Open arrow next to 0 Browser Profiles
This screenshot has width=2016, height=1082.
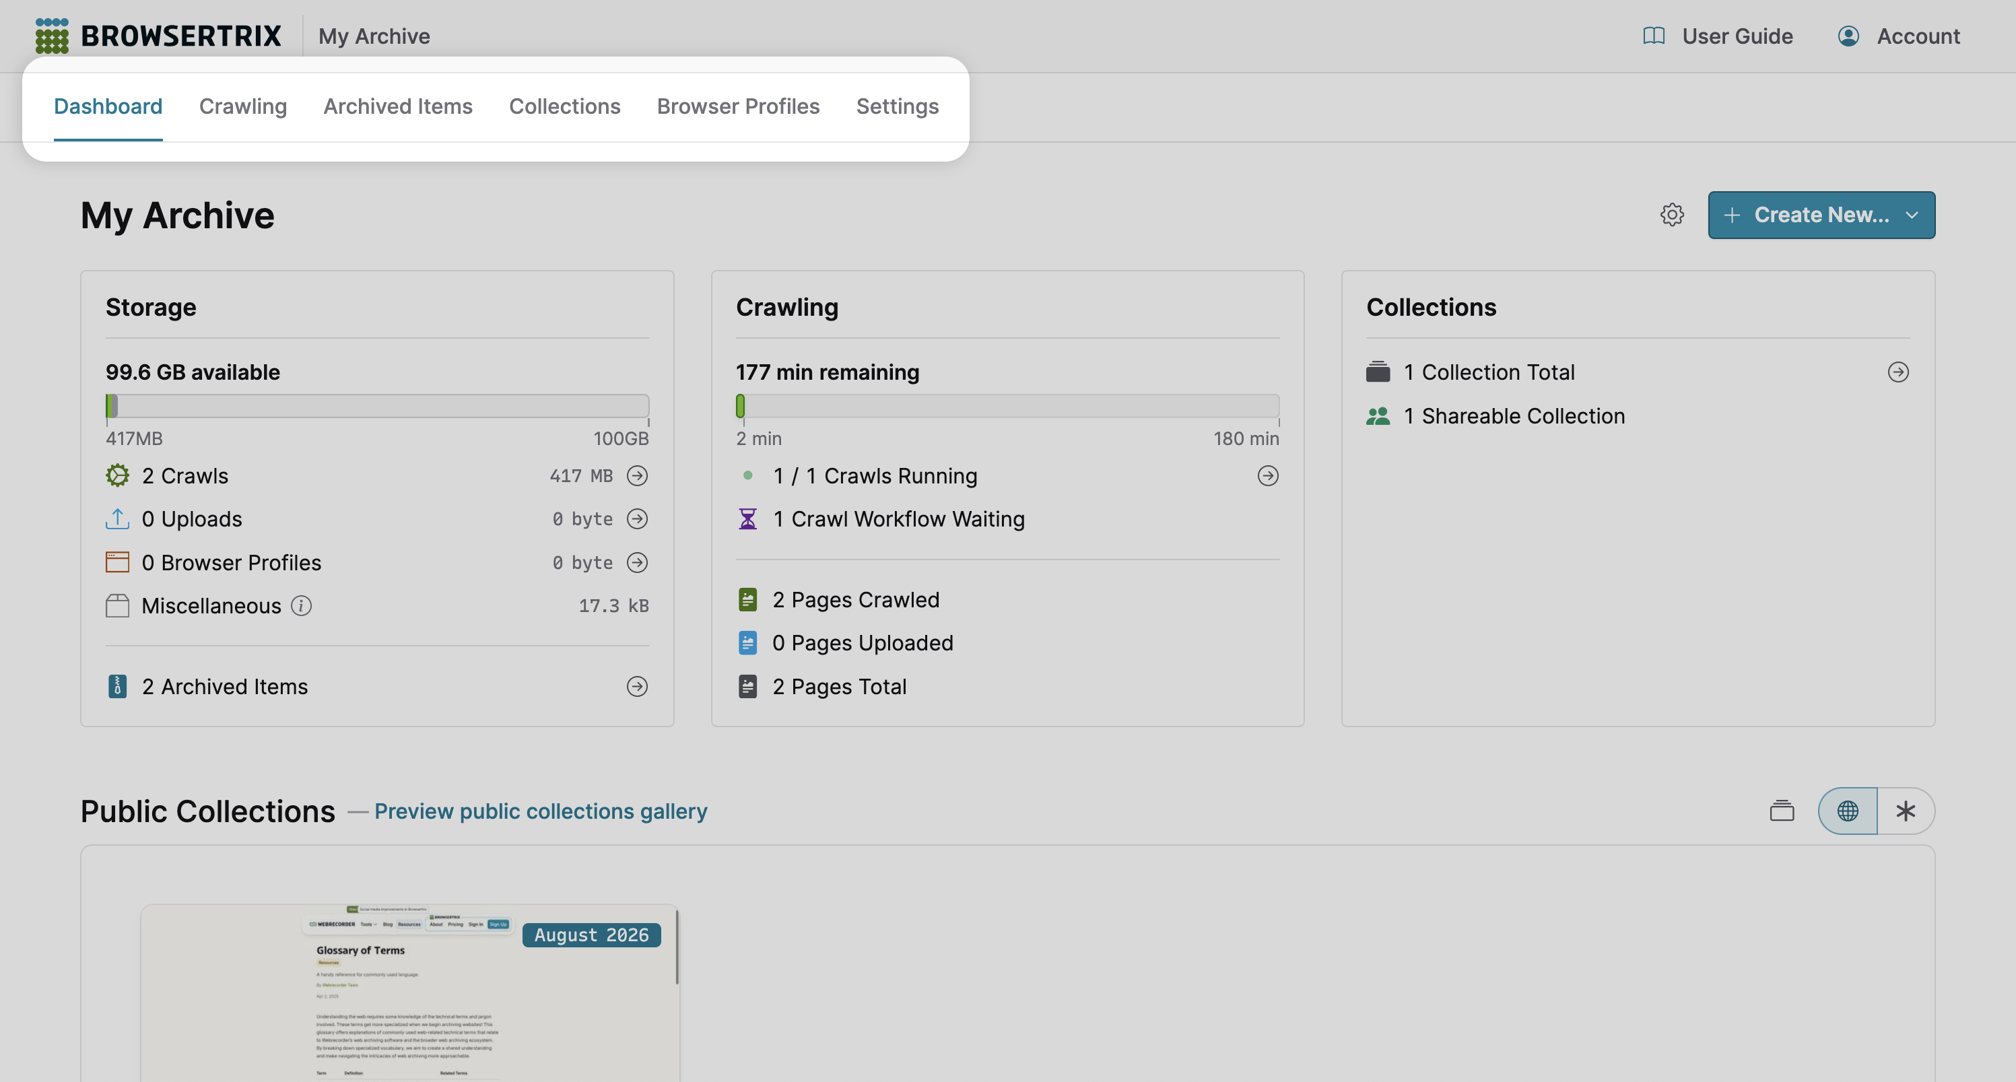[x=637, y=562]
